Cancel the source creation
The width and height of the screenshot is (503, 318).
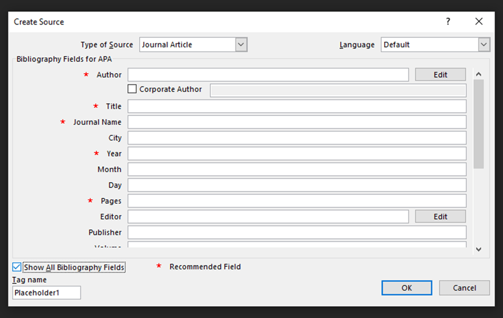pyautogui.click(x=464, y=288)
